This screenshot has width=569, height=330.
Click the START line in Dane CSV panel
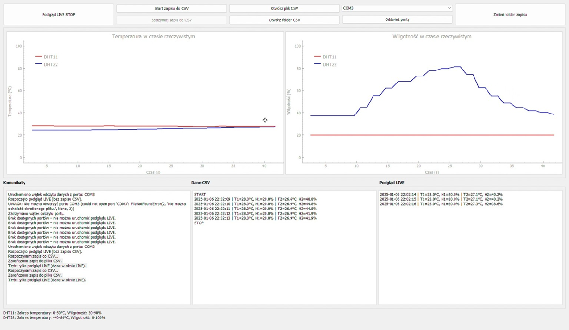[x=200, y=195]
